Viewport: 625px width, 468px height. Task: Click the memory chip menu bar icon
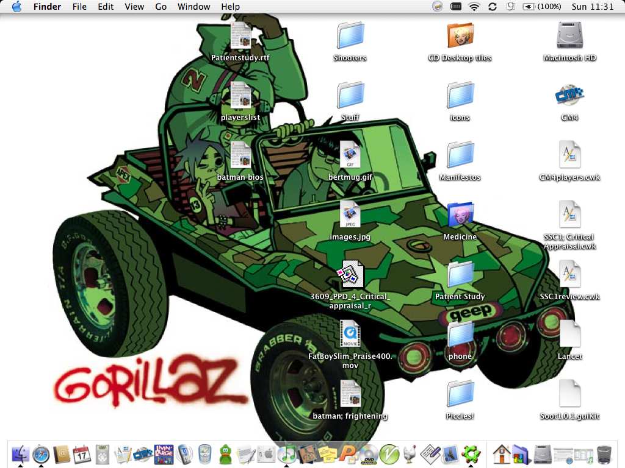pyautogui.click(x=455, y=6)
